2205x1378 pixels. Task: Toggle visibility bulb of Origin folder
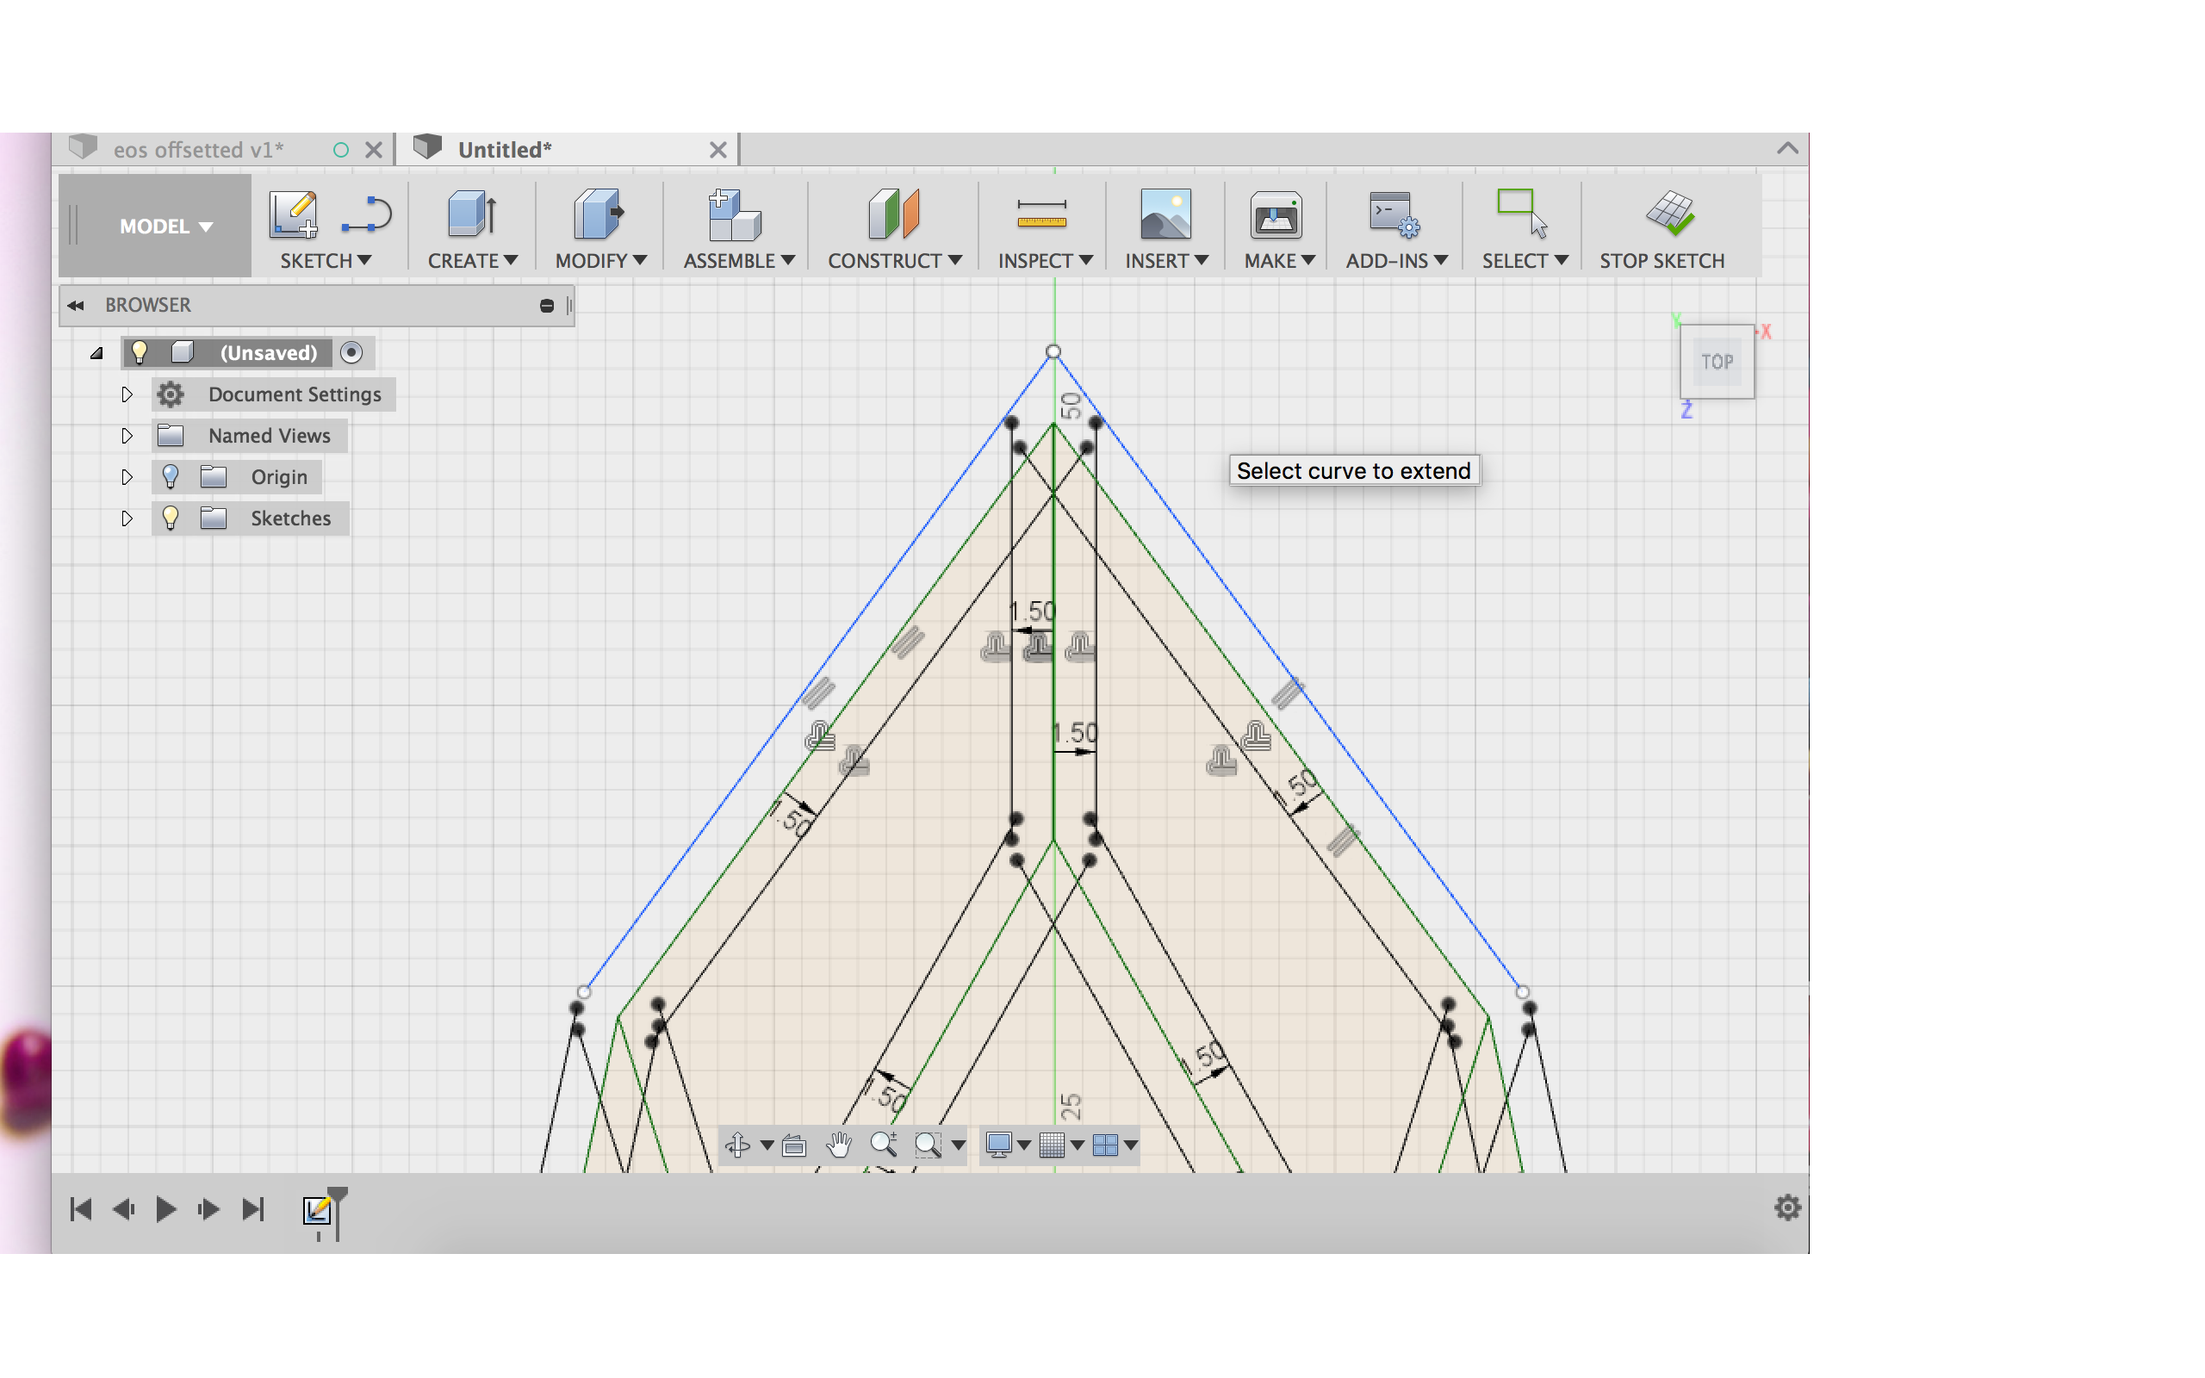coord(171,476)
